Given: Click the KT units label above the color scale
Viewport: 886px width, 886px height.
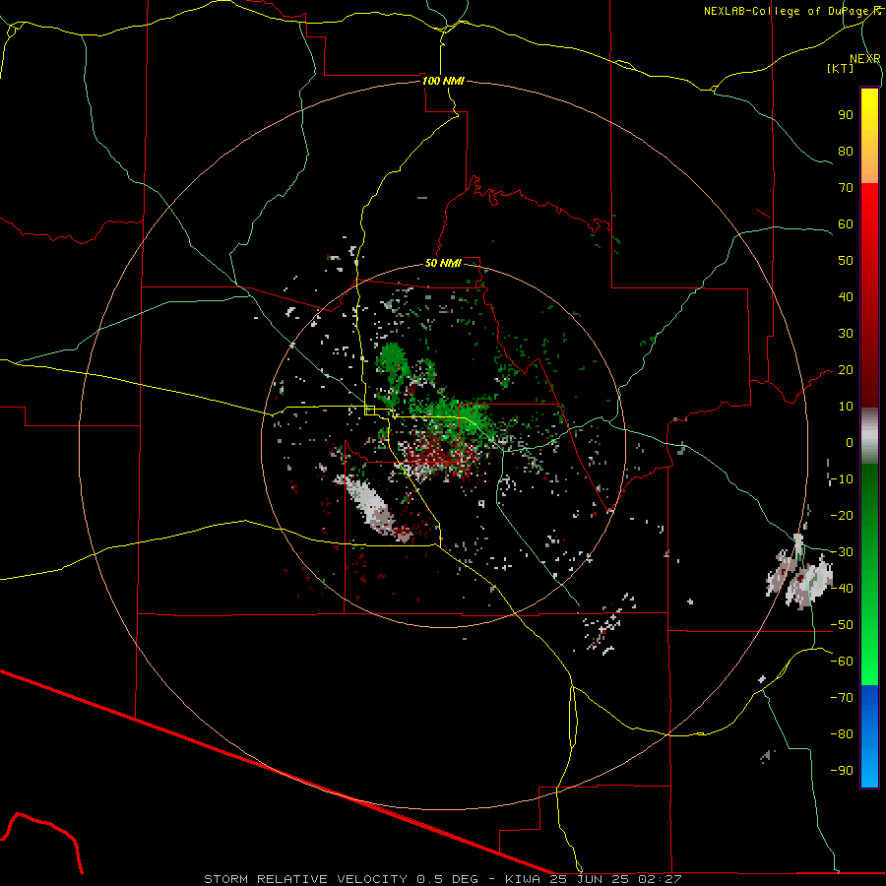Looking at the screenshot, I should pyautogui.click(x=841, y=68).
